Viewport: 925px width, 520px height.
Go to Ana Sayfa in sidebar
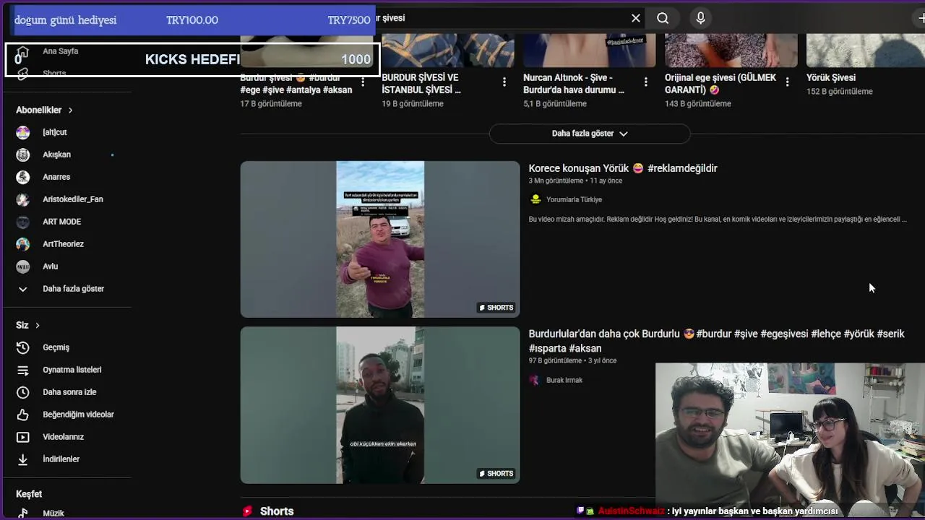60,51
